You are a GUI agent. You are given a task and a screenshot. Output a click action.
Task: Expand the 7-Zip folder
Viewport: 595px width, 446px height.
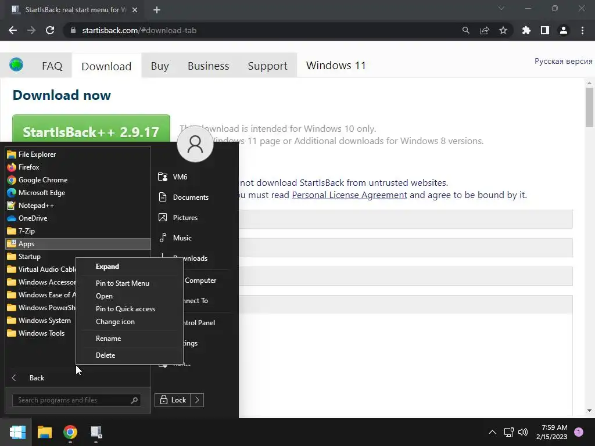(78, 231)
